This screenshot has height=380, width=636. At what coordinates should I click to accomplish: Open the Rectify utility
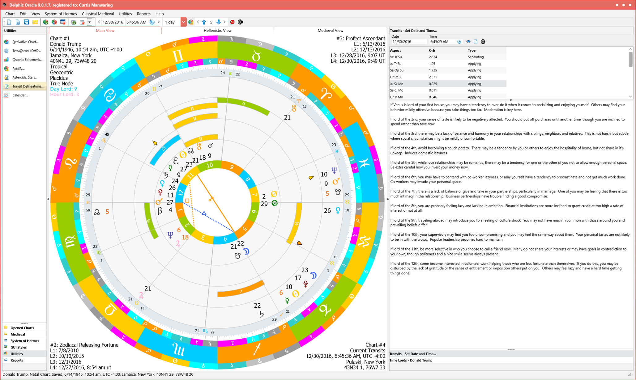point(25,69)
